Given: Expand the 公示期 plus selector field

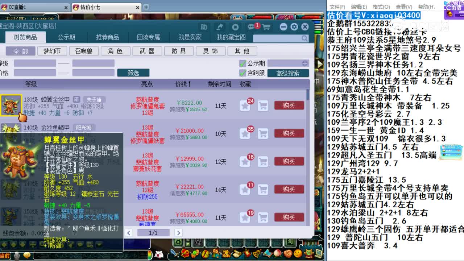Looking at the screenshot, I should click(288, 63).
